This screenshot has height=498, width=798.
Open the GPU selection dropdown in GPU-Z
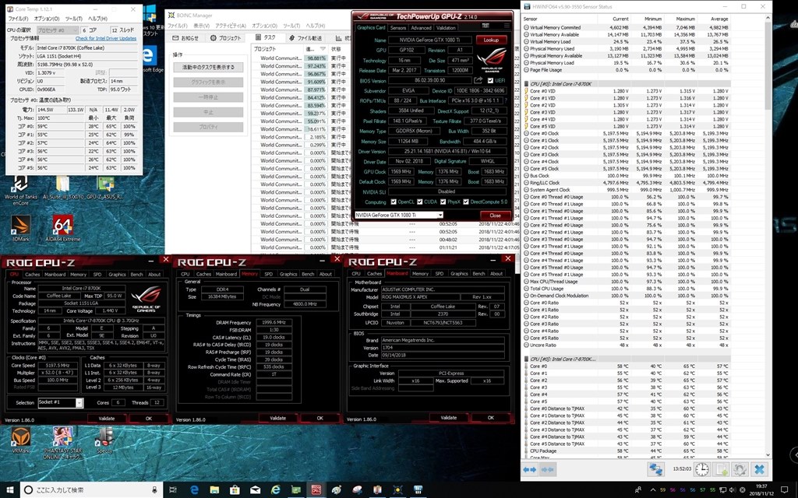click(x=398, y=215)
